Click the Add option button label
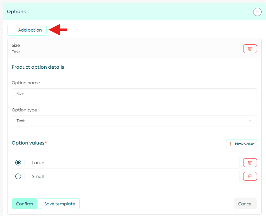 pyautogui.click(x=30, y=30)
